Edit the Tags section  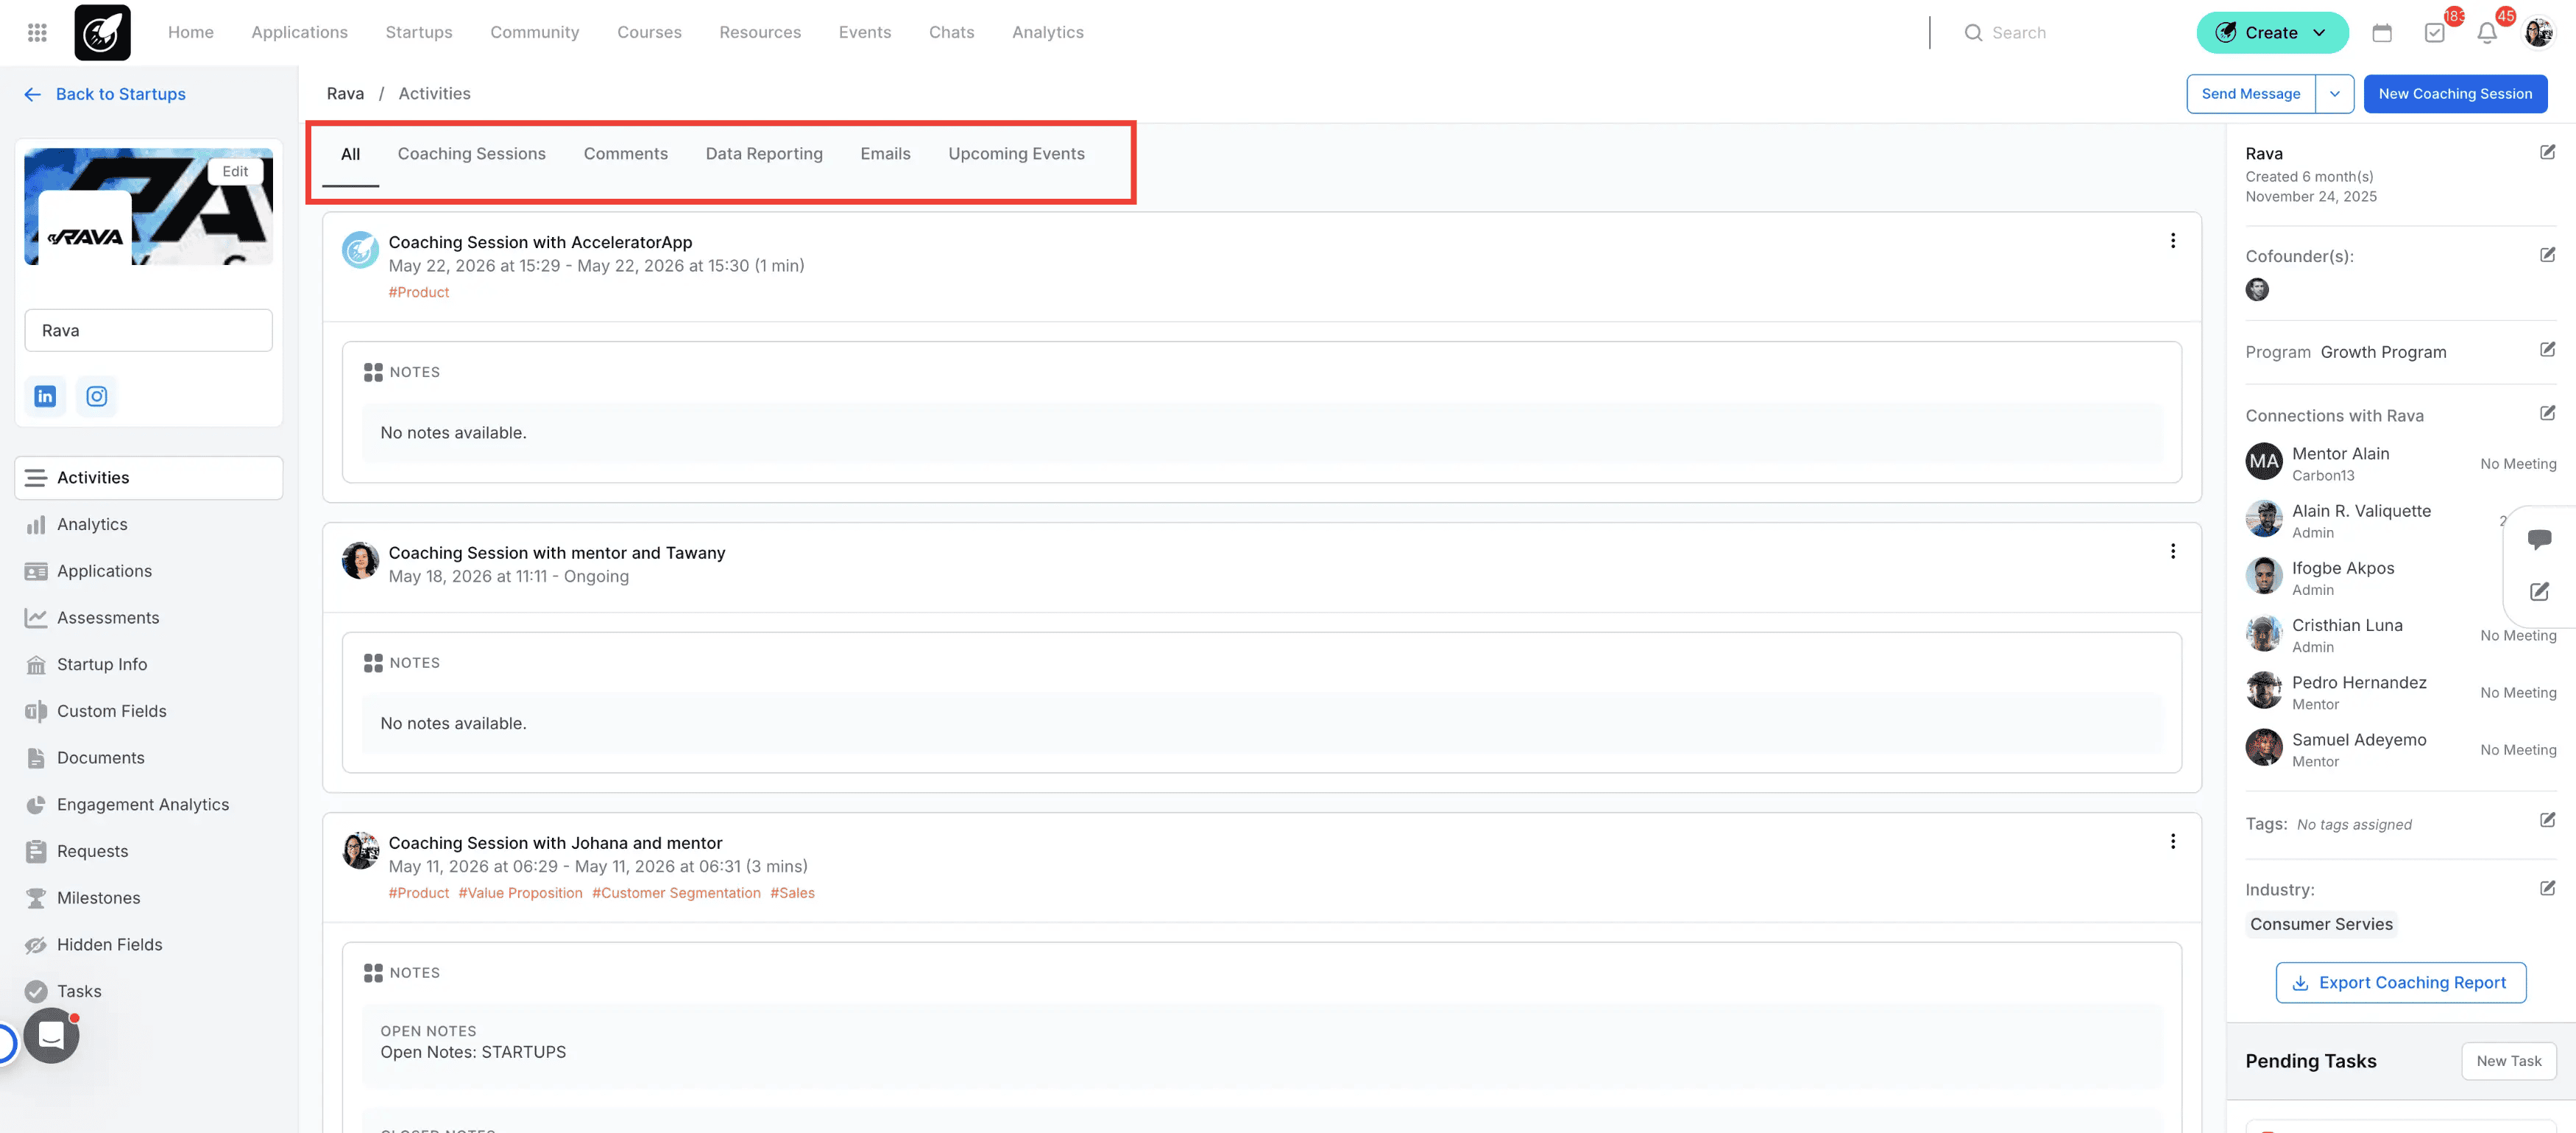(2547, 820)
